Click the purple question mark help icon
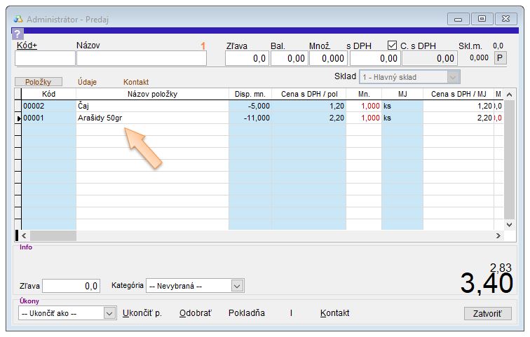This screenshot has width=530, height=337. [18, 34]
